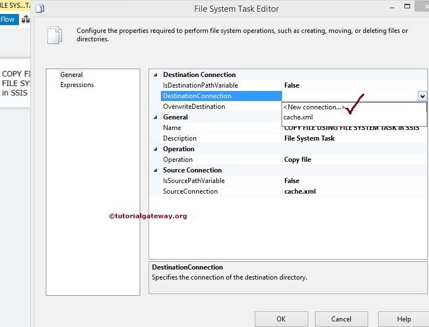Click the COPY FILE task in background designer
Image resolution: width=429 pixels, height=327 pixels.
15,83
